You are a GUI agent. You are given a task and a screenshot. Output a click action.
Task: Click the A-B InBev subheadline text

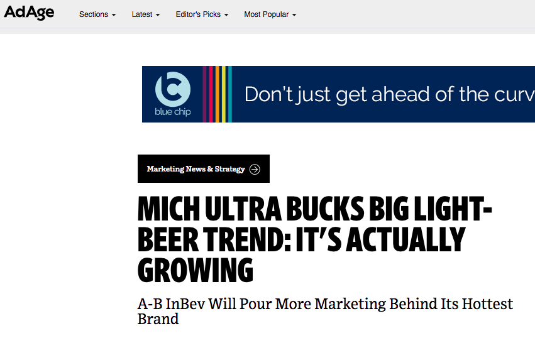(x=325, y=311)
